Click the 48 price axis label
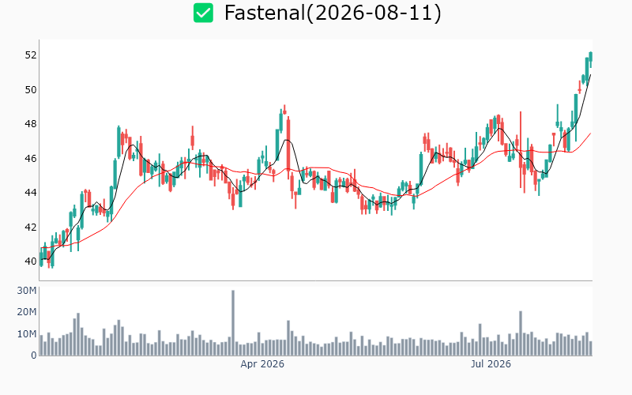This screenshot has height=395, width=632. 31,124
